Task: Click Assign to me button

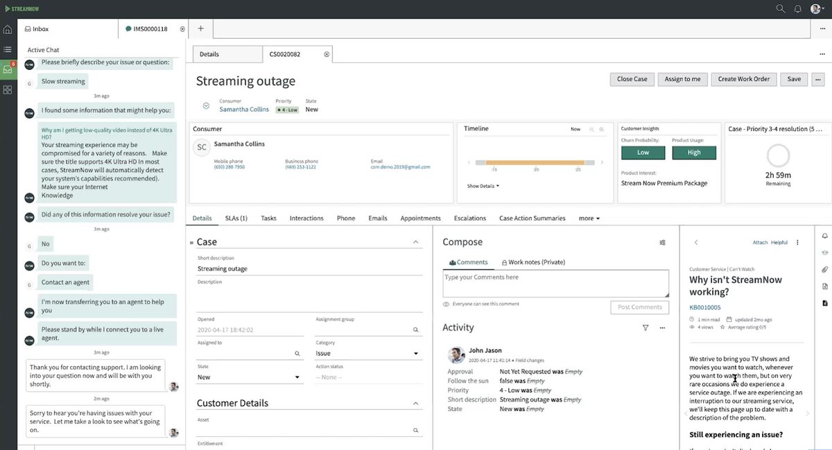Action: [682, 79]
